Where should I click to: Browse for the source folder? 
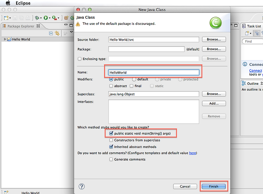click(214, 39)
